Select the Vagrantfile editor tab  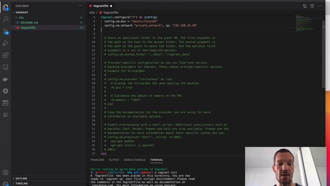click(x=101, y=6)
